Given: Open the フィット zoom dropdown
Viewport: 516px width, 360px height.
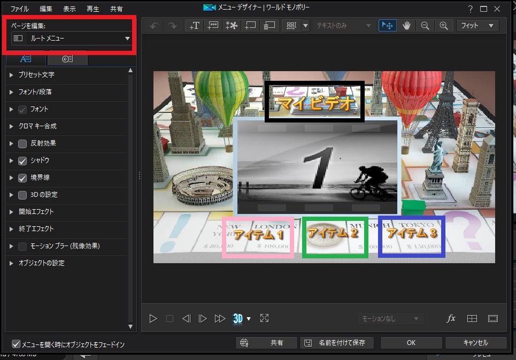Looking at the screenshot, I should point(478,26).
